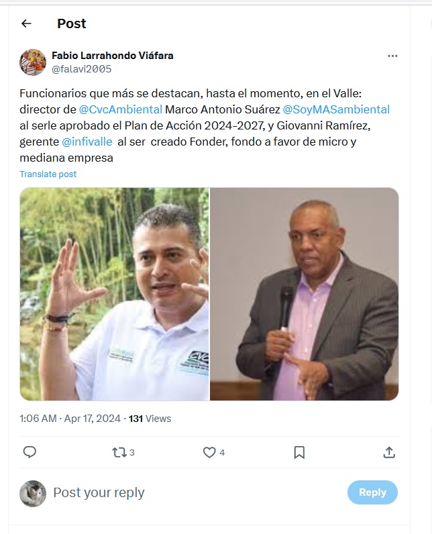The width and height of the screenshot is (432, 534).
Task: Click Translate post link
Action: point(48,174)
